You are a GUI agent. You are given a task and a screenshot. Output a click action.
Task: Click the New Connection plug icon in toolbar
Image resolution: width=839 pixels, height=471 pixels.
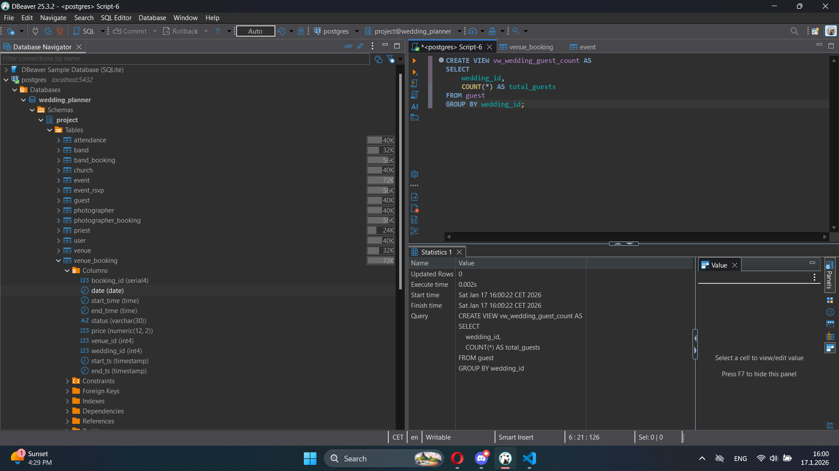click(x=11, y=31)
